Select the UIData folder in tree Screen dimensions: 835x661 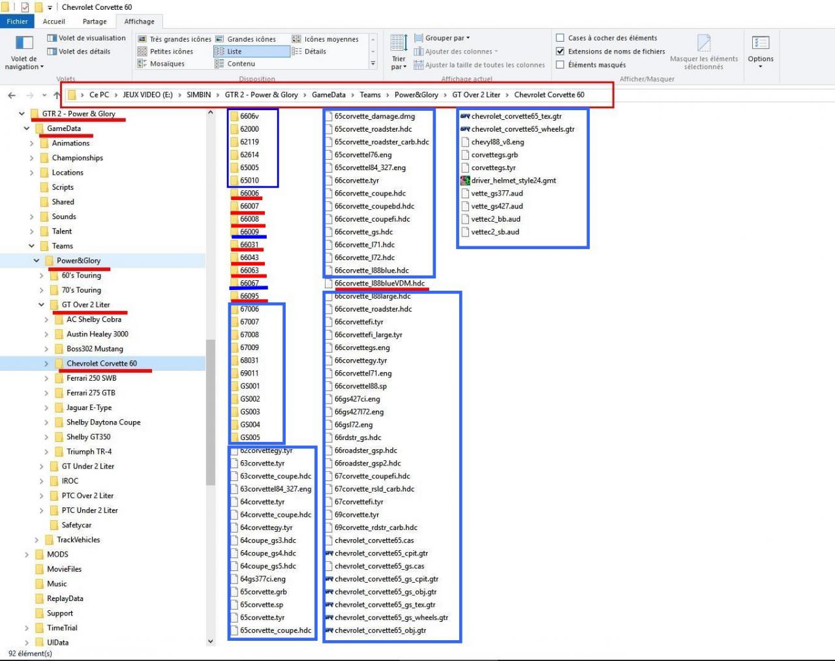coord(57,642)
